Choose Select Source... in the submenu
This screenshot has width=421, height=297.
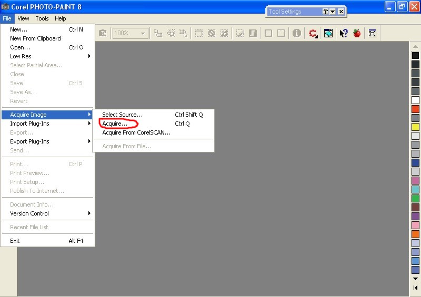153,115
